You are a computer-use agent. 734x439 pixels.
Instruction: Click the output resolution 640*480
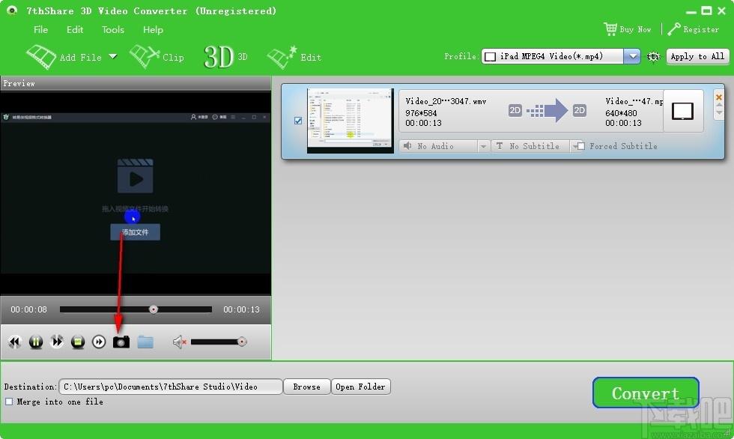click(x=621, y=113)
